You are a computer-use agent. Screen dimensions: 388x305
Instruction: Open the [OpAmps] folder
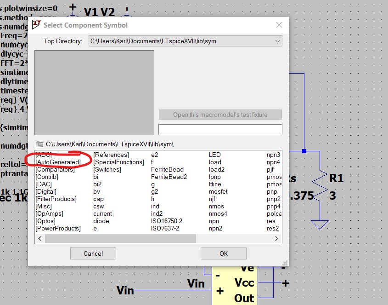coord(49,214)
